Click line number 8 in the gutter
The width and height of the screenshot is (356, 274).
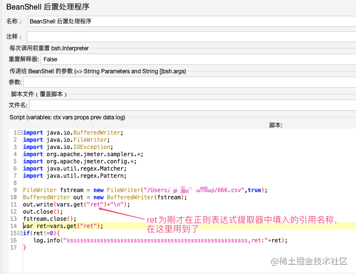[x=15, y=183]
